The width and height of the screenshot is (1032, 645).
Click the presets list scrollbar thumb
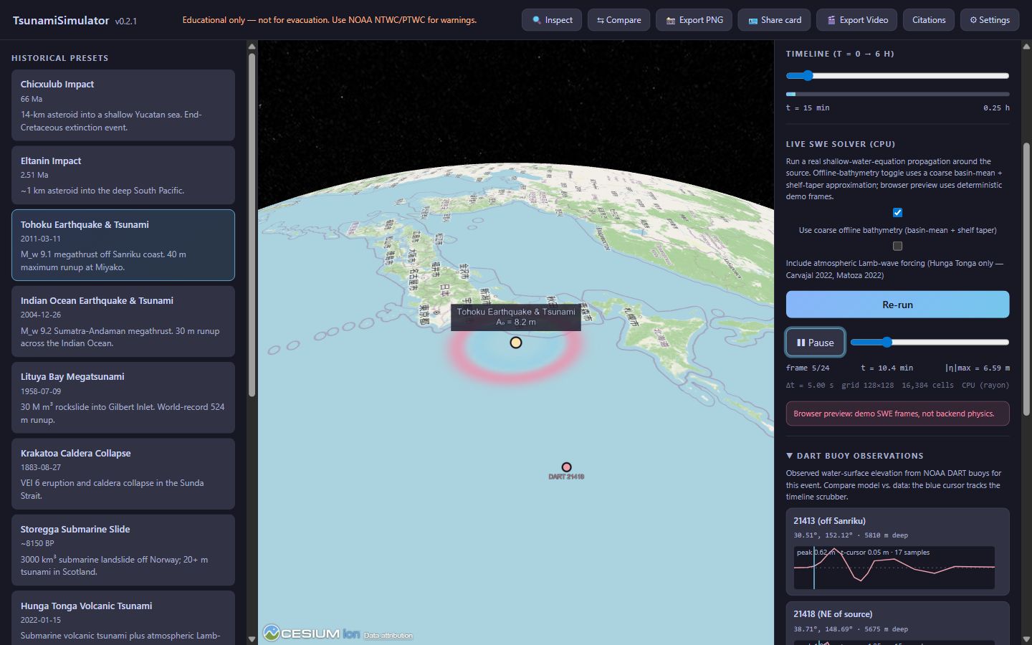coord(252,224)
